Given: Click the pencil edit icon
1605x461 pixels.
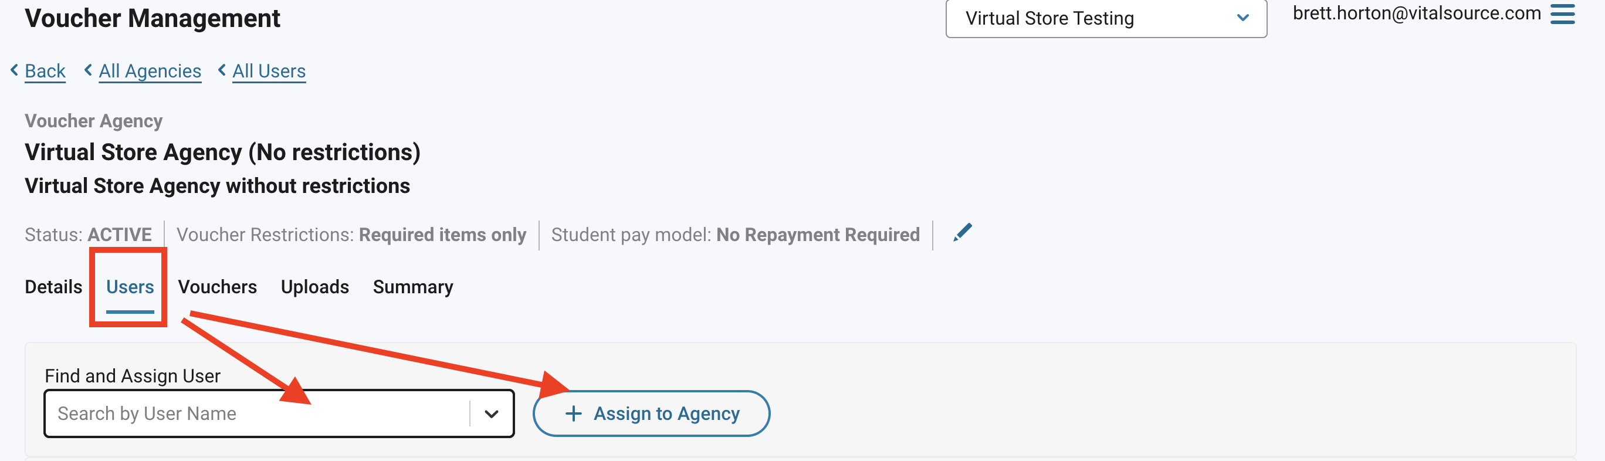Looking at the screenshot, I should 962,233.
